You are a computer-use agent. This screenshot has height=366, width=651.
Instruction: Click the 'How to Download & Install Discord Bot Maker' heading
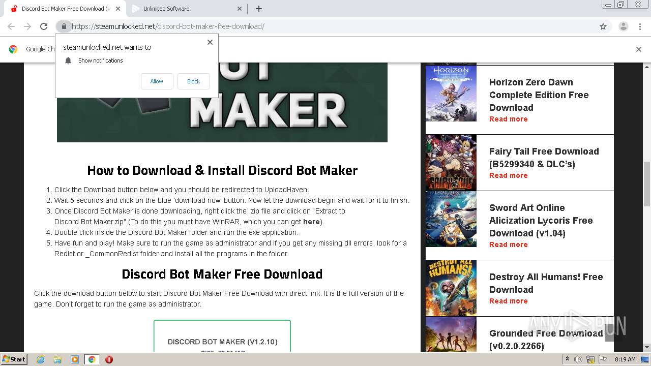coord(222,170)
